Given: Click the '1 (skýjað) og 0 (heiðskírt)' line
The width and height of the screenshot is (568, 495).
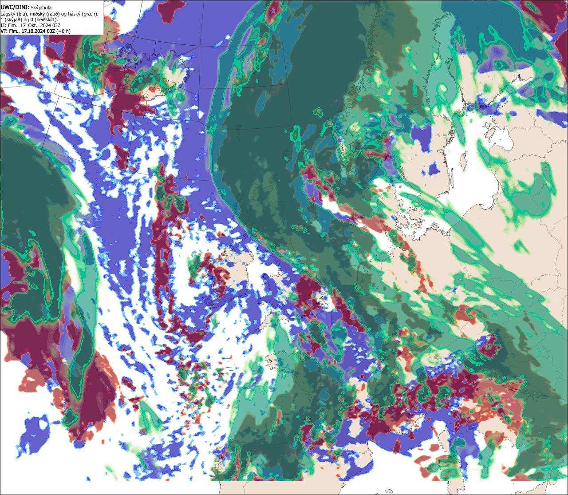Looking at the screenshot, I should [30, 19].
